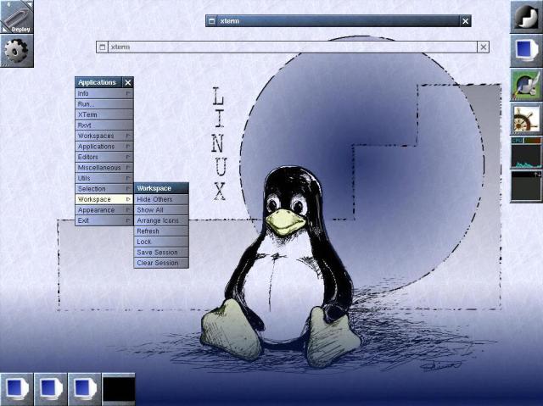Image resolution: width=543 pixels, height=406 pixels.
Task: Select Hide Others in Workspace submenu
Action: (160, 199)
